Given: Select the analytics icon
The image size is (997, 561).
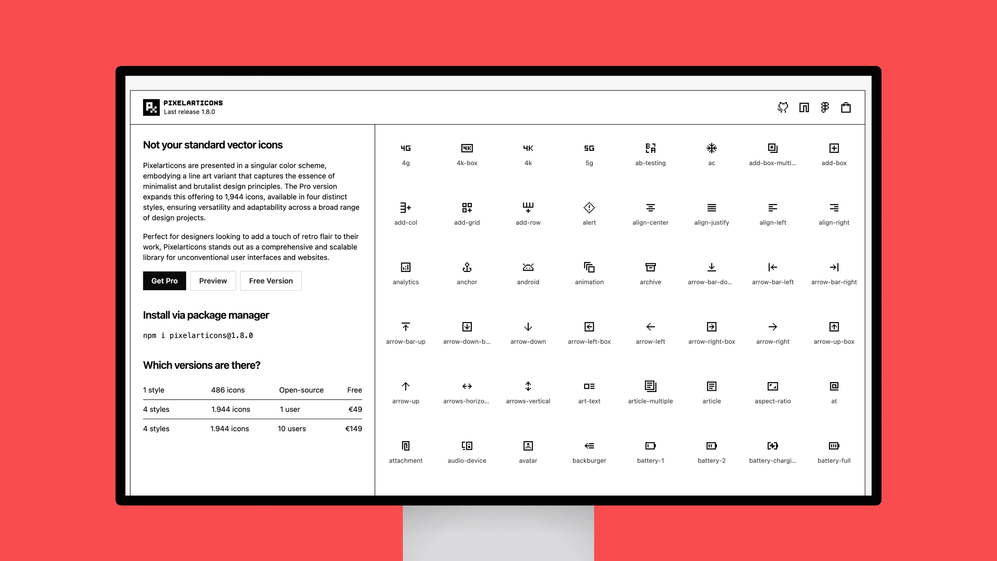Looking at the screenshot, I should point(406,267).
